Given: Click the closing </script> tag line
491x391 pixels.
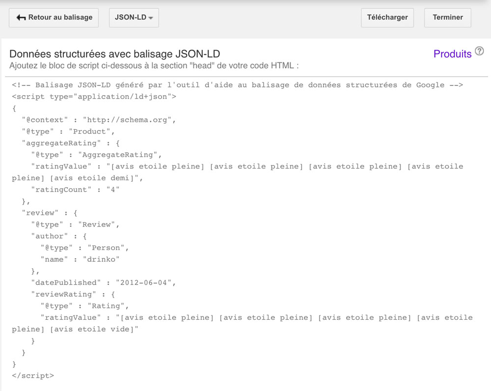Looking at the screenshot, I should coord(33,376).
